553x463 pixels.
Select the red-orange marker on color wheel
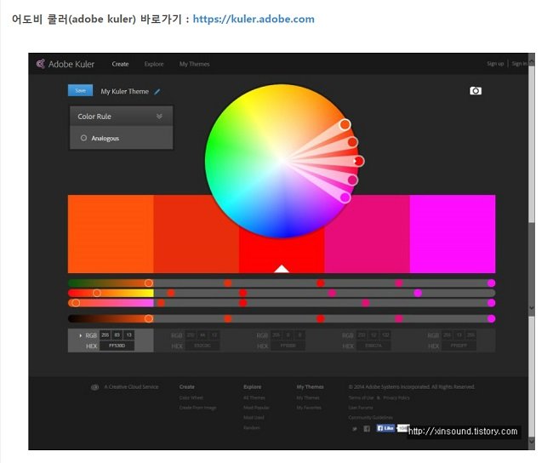coord(353,142)
